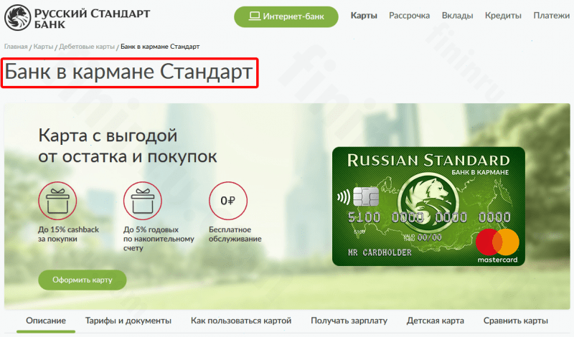Image resolution: width=574 pixels, height=337 pixels.
Task: Open the Интернет-банк button
Action: click(286, 16)
